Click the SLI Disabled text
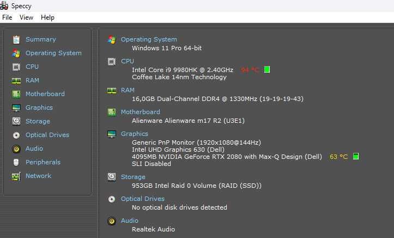The height and width of the screenshot is (238, 394). tap(151, 164)
